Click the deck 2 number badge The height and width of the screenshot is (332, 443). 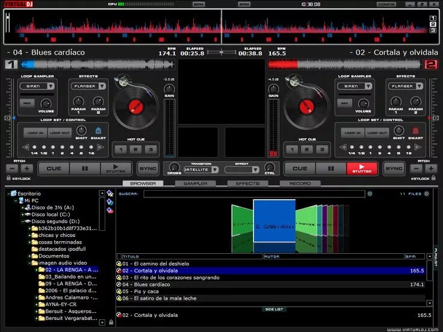pyautogui.click(x=431, y=64)
